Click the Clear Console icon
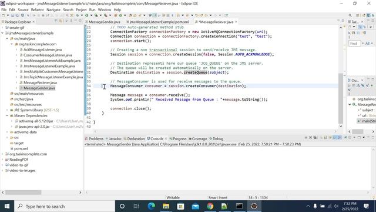The width and height of the screenshot is (376, 212). [321, 137]
